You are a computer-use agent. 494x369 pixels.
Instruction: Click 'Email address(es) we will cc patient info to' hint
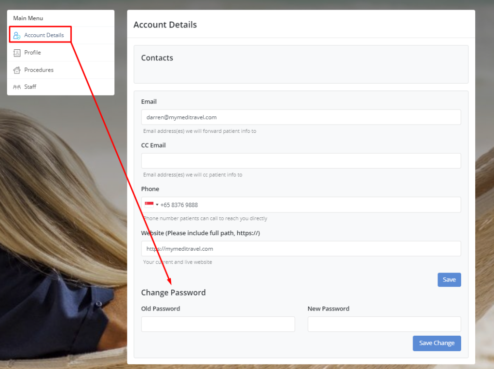pyautogui.click(x=192, y=175)
